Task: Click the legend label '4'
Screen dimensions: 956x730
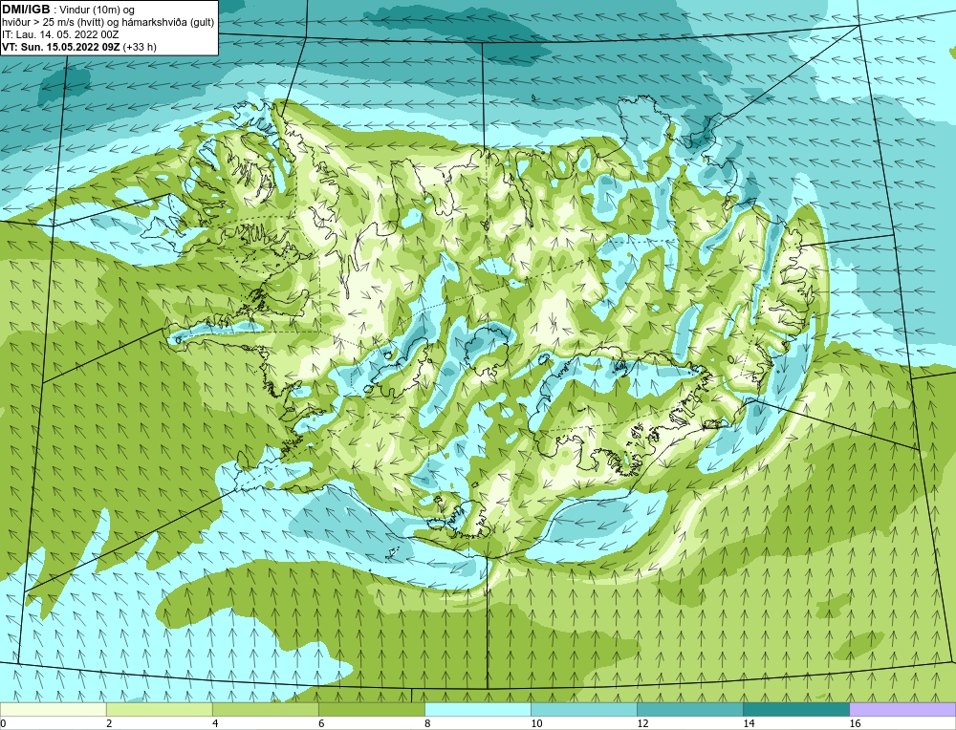Action: pos(215,723)
